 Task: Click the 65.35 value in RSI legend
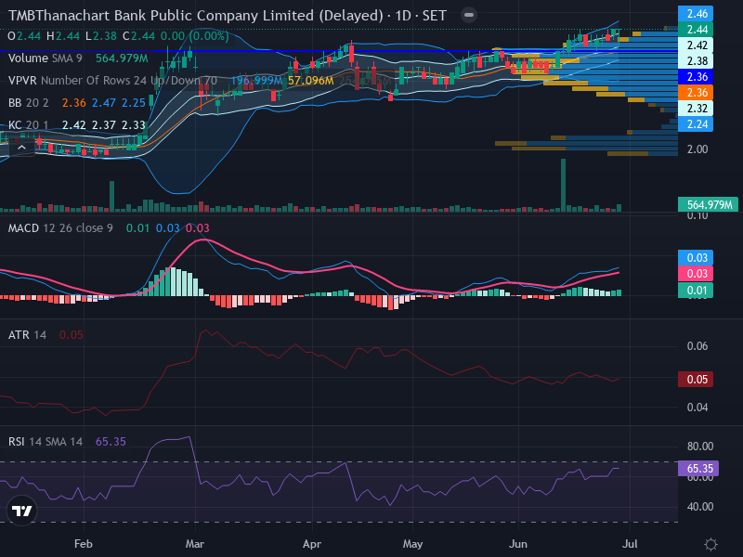coord(111,442)
